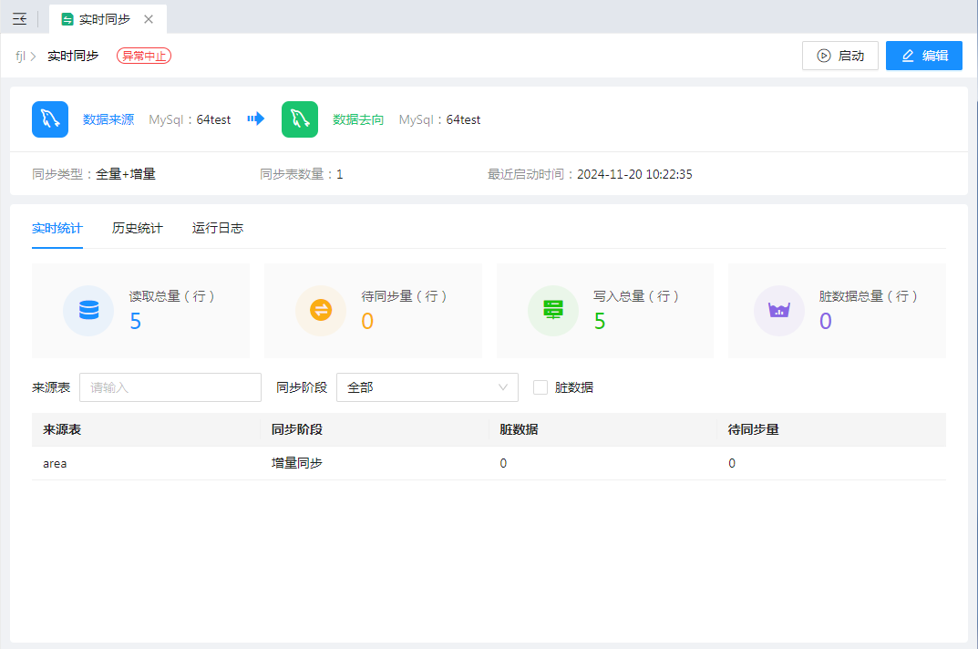Click the orange pending sync icon

[321, 310]
